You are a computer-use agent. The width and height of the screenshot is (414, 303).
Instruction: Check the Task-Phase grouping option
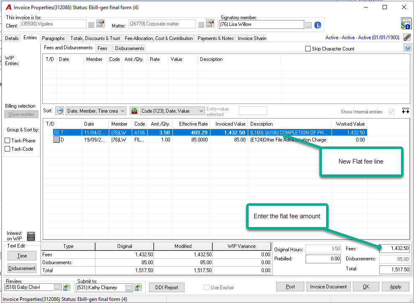click(8, 141)
